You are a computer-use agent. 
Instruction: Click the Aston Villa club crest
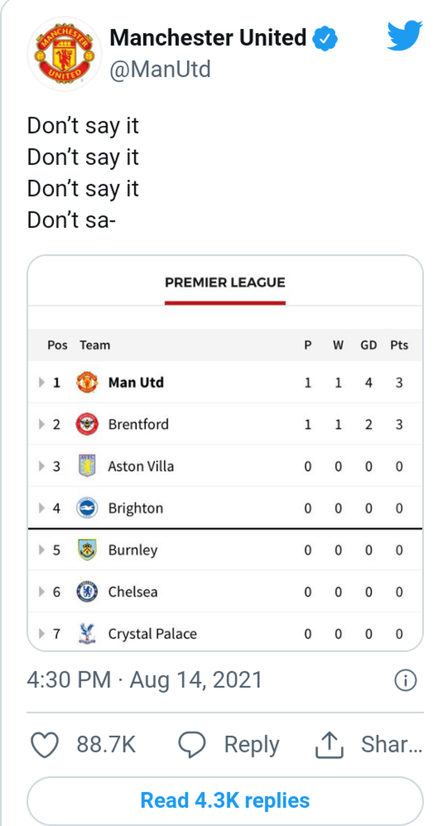click(x=87, y=466)
